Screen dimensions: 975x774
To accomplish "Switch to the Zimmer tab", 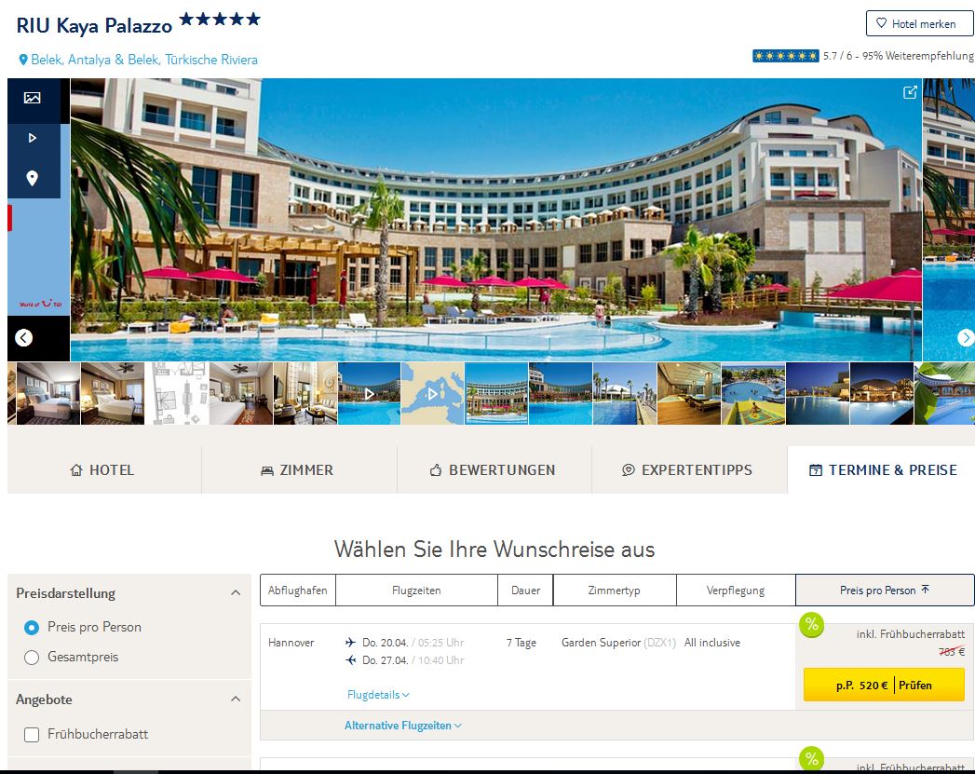I will pyautogui.click(x=299, y=470).
